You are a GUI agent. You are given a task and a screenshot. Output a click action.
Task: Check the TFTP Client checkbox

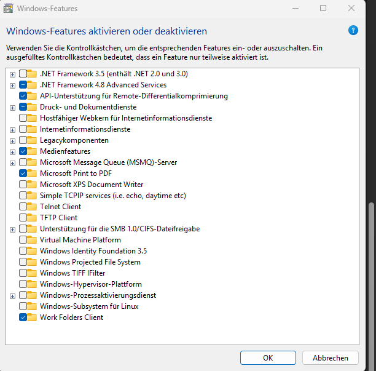tap(23, 218)
